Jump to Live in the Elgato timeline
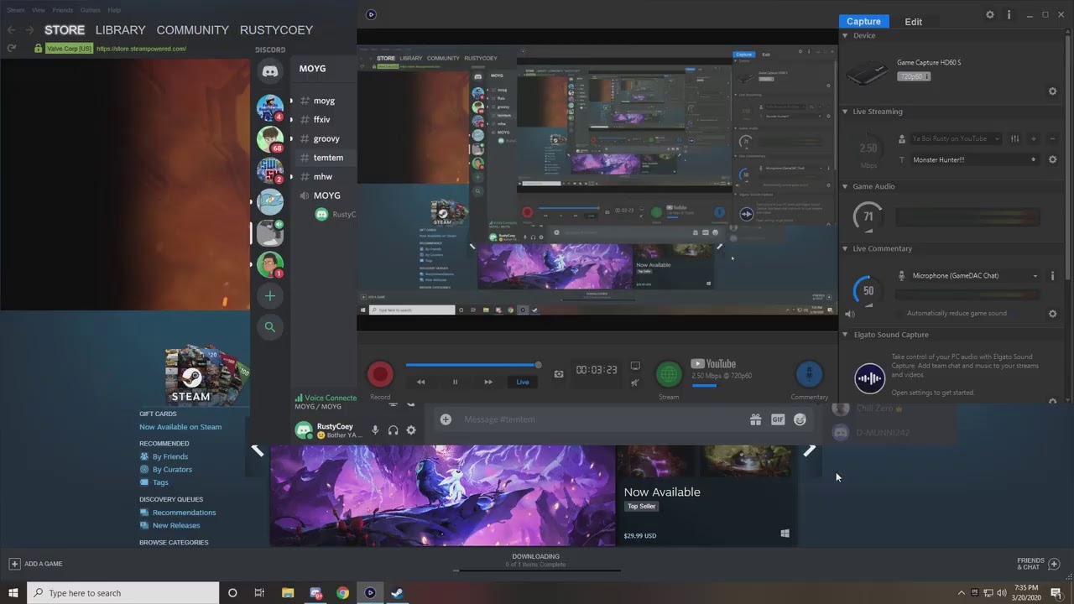 (x=523, y=382)
